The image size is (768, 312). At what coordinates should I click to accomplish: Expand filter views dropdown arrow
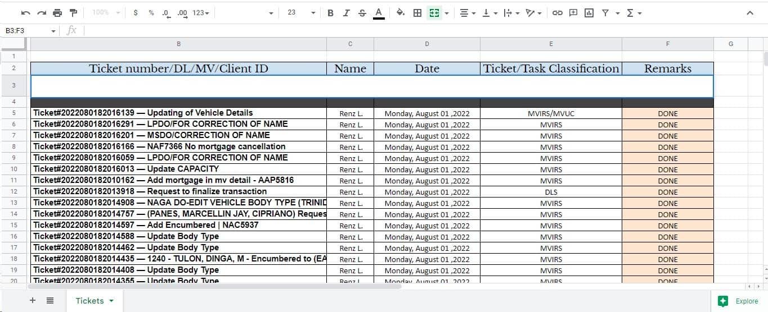618,13
